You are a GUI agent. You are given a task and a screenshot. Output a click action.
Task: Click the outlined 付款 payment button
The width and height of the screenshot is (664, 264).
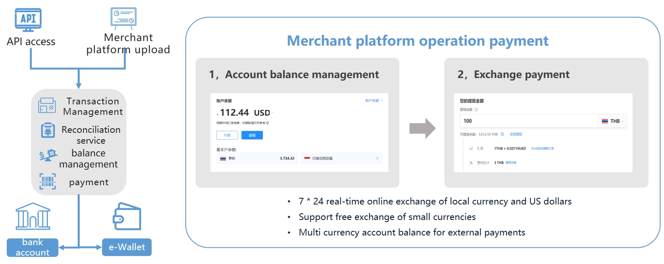(x=227, y=135)
